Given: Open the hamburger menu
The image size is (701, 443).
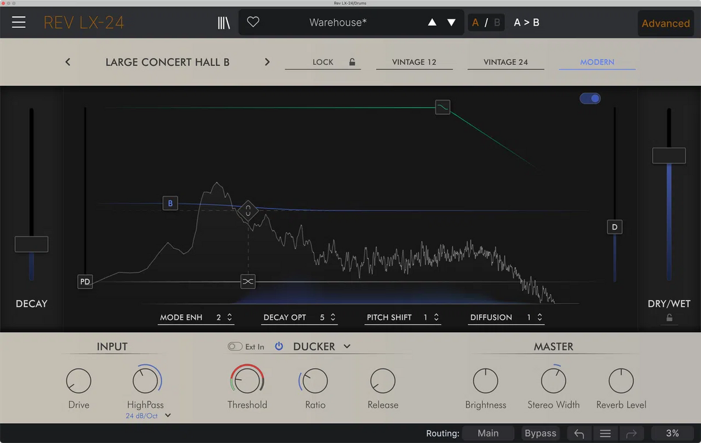Looking at the screenshot, I should [x=19, y=22].
